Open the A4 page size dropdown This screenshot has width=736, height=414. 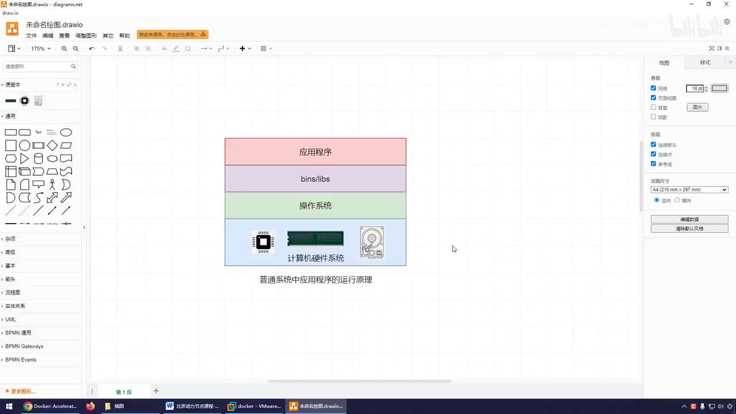689,190
